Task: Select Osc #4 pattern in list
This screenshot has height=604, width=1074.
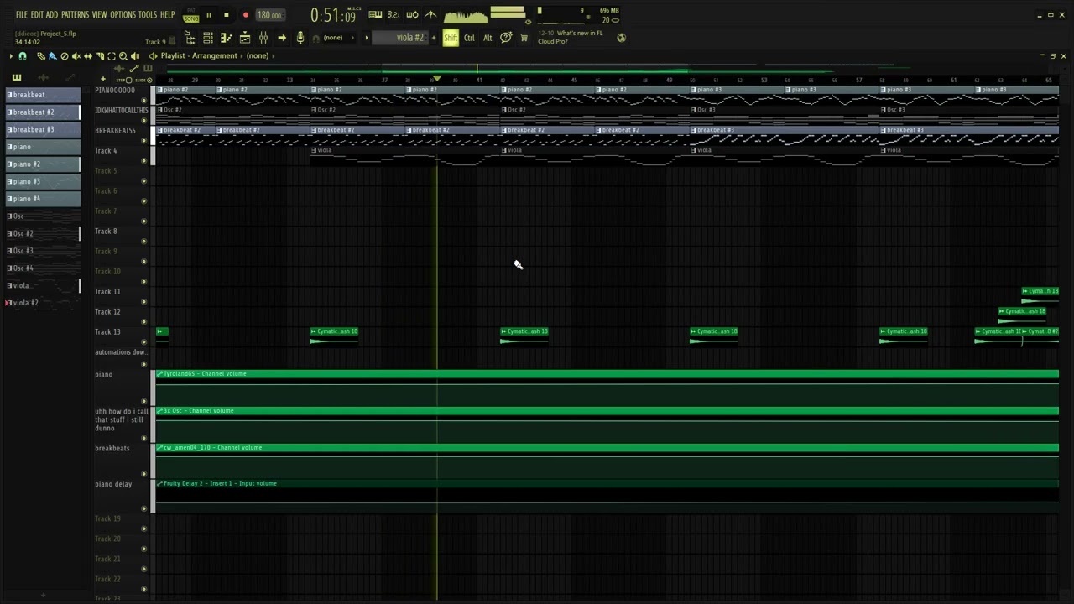Action: (43, 268)
